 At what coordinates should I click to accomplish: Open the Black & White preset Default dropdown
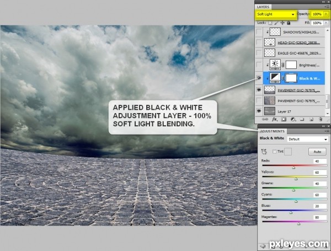(308, 139)
